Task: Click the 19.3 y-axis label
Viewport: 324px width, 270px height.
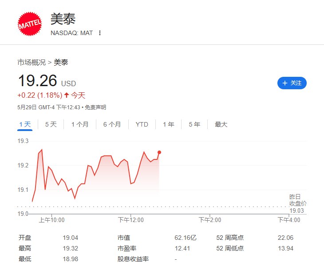Action: pos(23,141)
